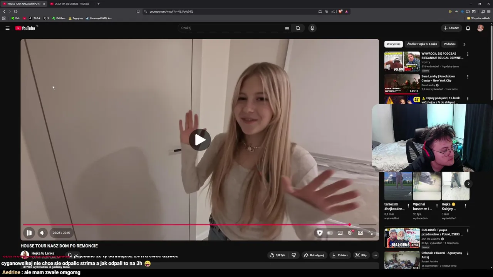
Task: Go to the YouTube home logo
Action: coord(25,28)
